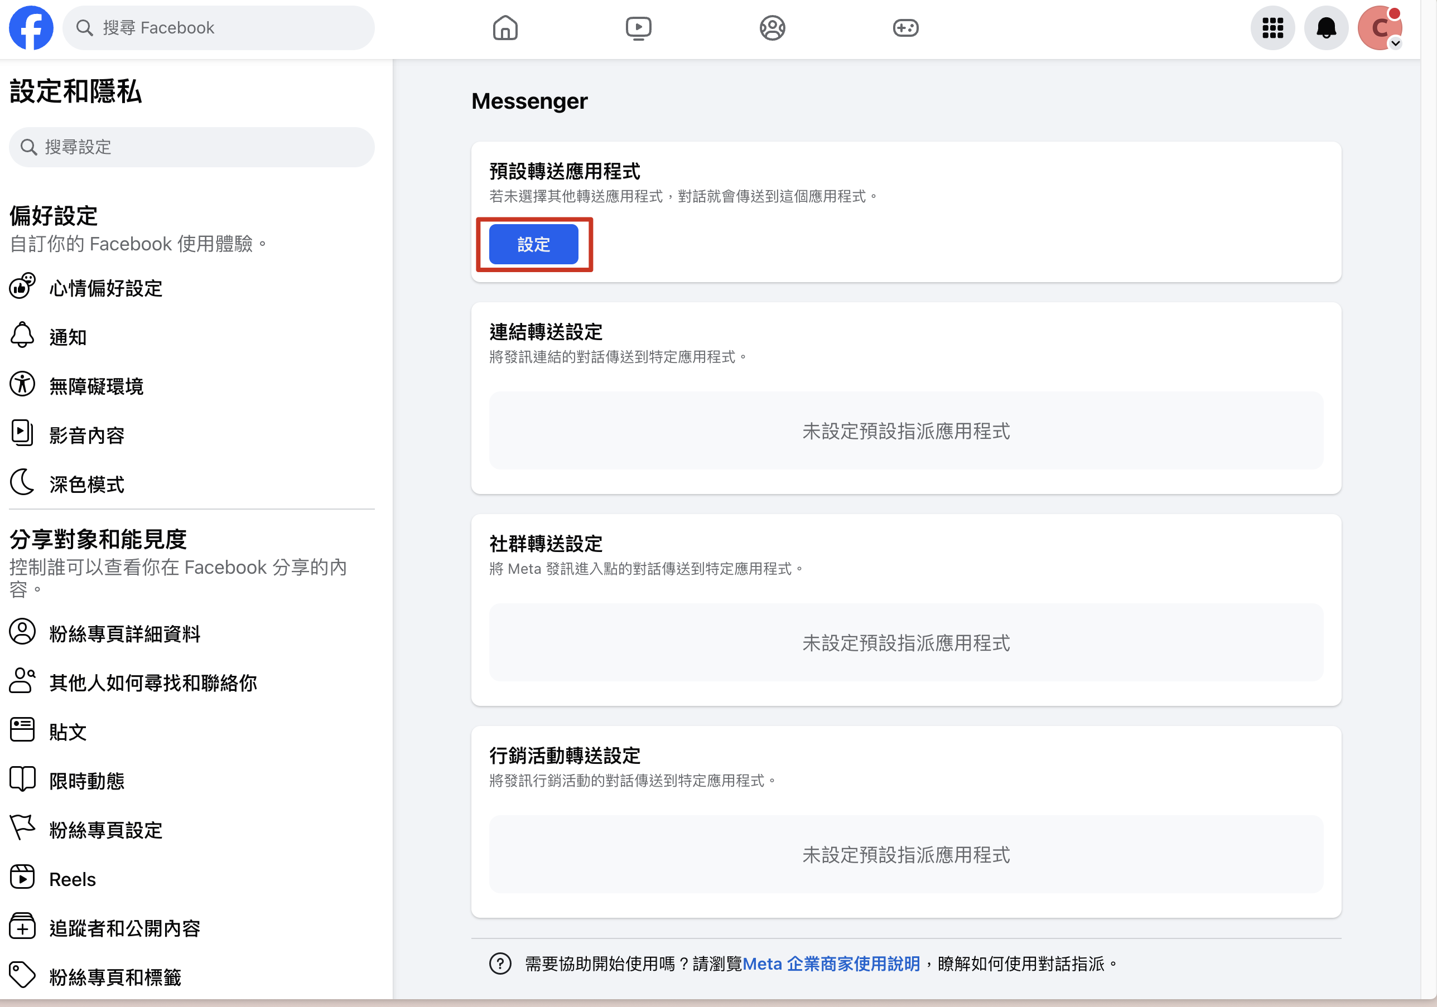
Task: Open the Video tab icon
Action: [638, 28]
